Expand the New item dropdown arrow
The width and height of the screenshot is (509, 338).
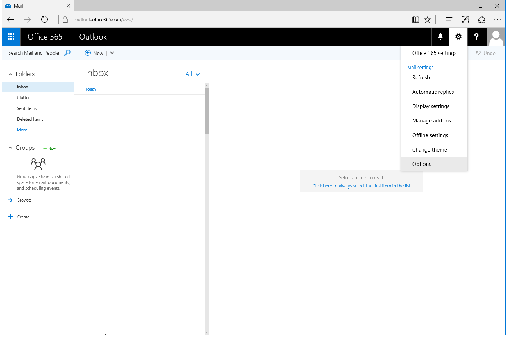[x=112, y=53]
